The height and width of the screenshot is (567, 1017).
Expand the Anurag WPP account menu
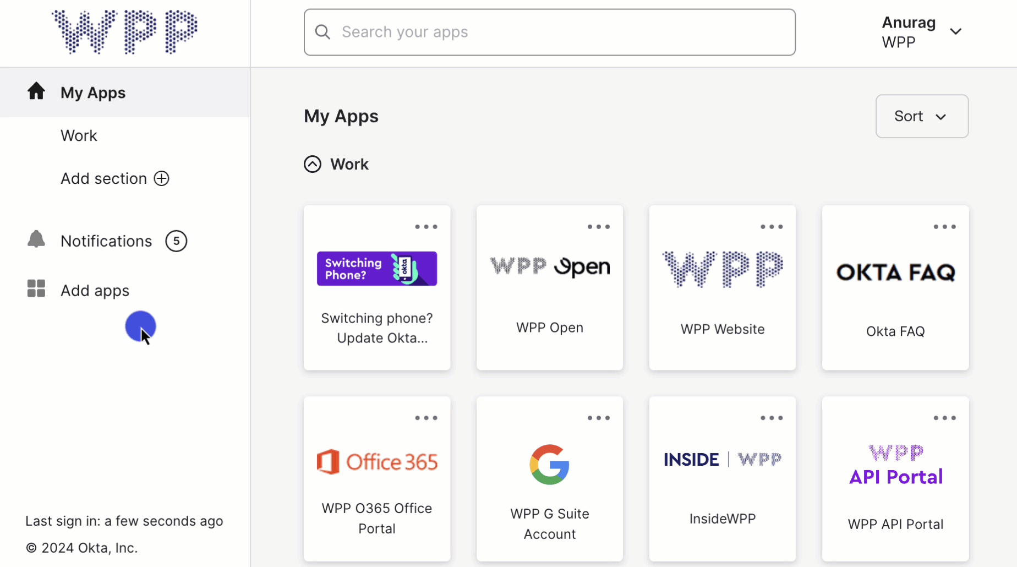click(x=955, y=32)
